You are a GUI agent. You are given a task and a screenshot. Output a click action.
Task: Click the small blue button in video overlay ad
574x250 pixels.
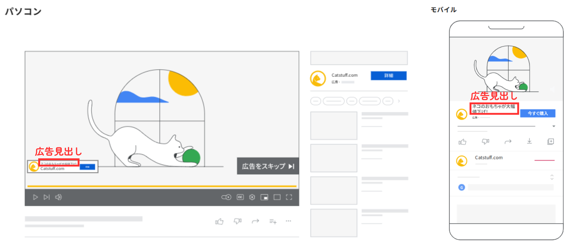click(x=87, y=167)
